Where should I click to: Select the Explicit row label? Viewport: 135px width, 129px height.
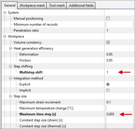click(x=25, y=84)
